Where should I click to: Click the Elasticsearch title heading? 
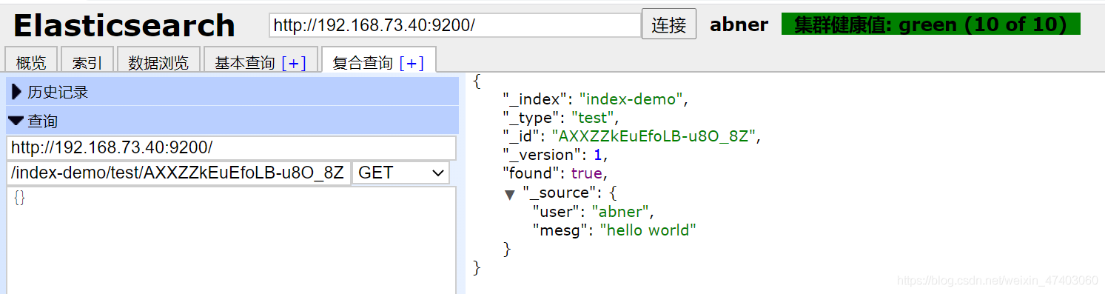click(x=124, y=26)
